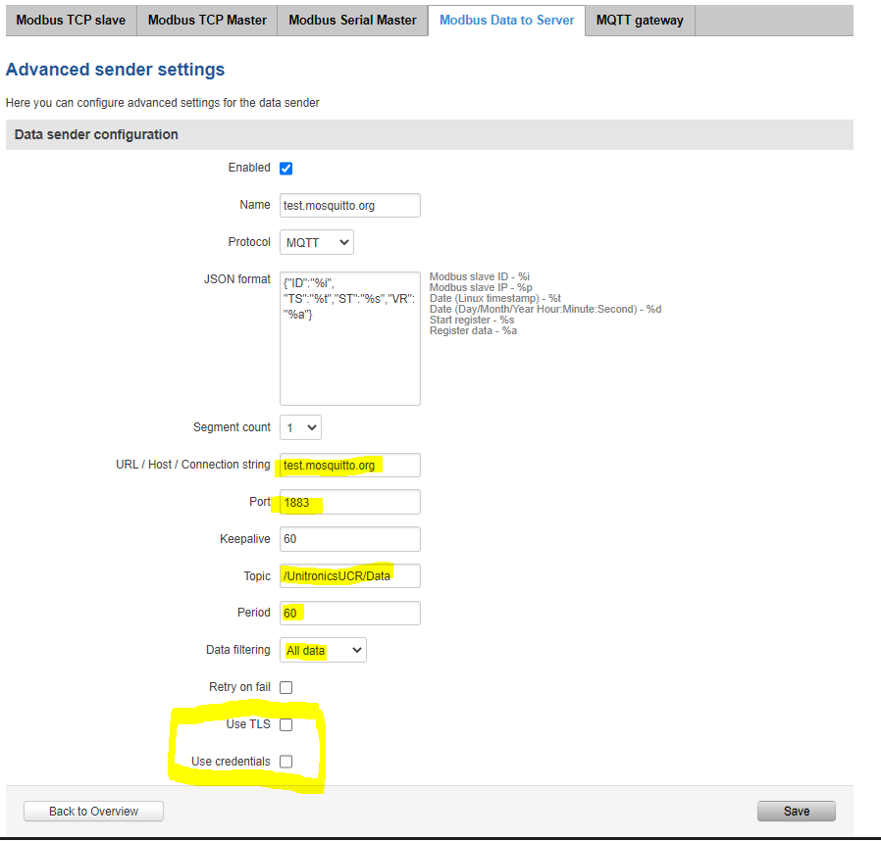The height and width of the screenshot is (841, 881).
Task: Open the Data filtering dropdown
Action: coord(323,650)
